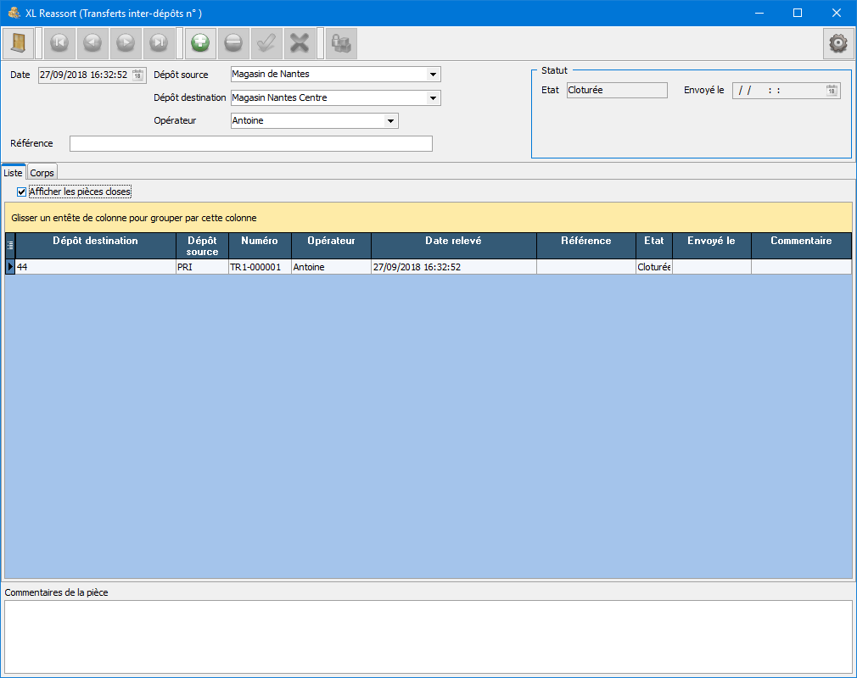The image size is (857, 678).
Task: Uncheck 'Afficher les pièces closes'
Action: (22, 192)
